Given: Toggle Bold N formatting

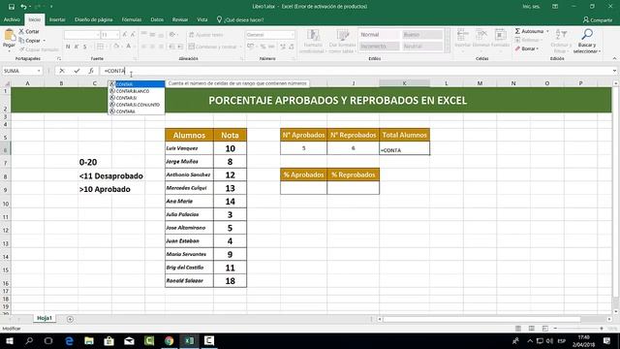Looking at the screenshot, I should tap(68, 47).
